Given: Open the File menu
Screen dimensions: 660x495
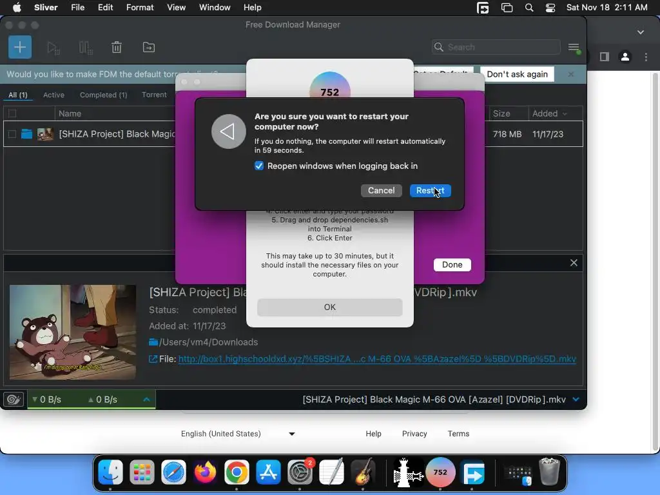Looking at the screenshot, I should click(x=78, y=8).
